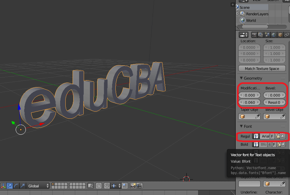Click the Bevel Object cube field
The height and width of the screenshot is (195, 290).
(274, 116)
